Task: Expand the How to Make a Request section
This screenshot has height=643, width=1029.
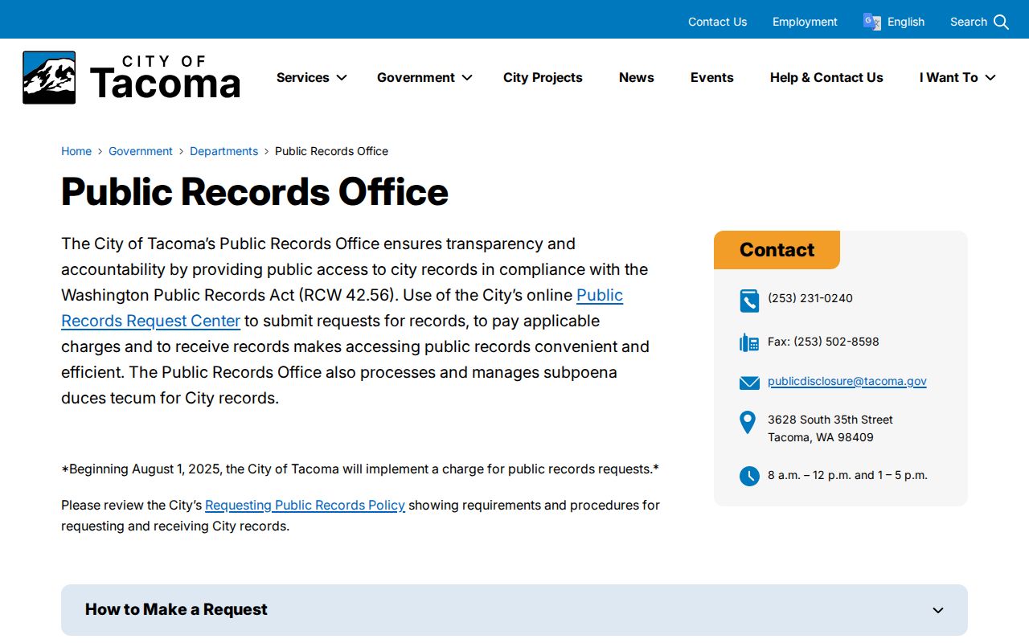Action: 514,610
